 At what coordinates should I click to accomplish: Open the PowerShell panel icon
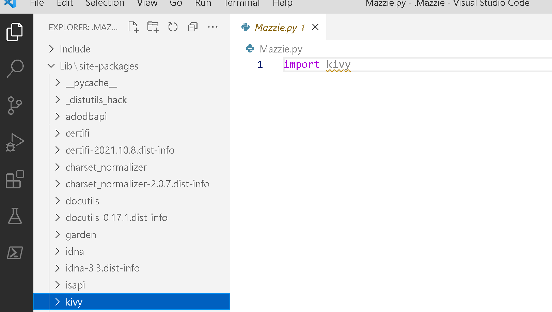pyautogui.click(x=15, y=253)
